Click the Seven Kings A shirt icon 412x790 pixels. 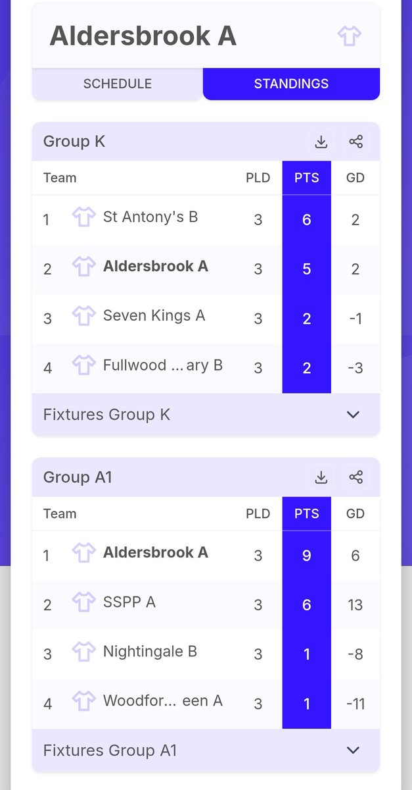pyautogui.click(x=83, y=316)
